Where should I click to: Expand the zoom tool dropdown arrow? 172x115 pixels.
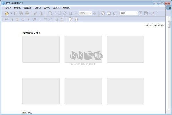click(x=55, y=13)
